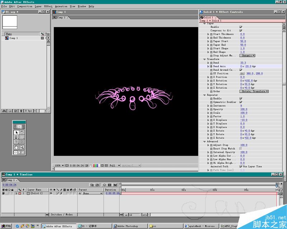Screen dimensions: 287x229
Task: Click the New Composition icon in Project window
Action: click(15, 111)
